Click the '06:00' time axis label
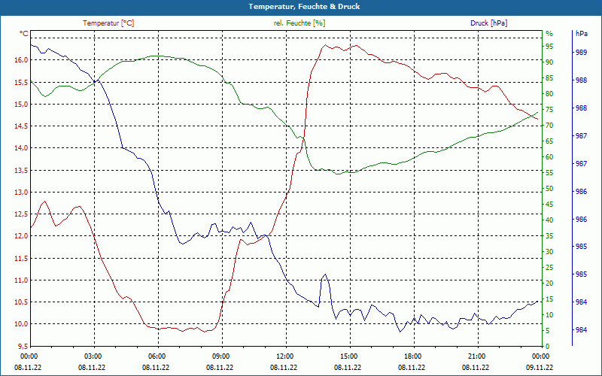 click(158, 356)
